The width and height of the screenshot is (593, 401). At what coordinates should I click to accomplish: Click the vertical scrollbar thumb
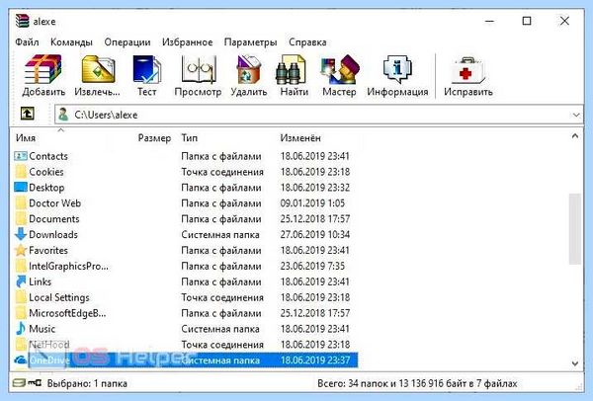click(575, 229)
